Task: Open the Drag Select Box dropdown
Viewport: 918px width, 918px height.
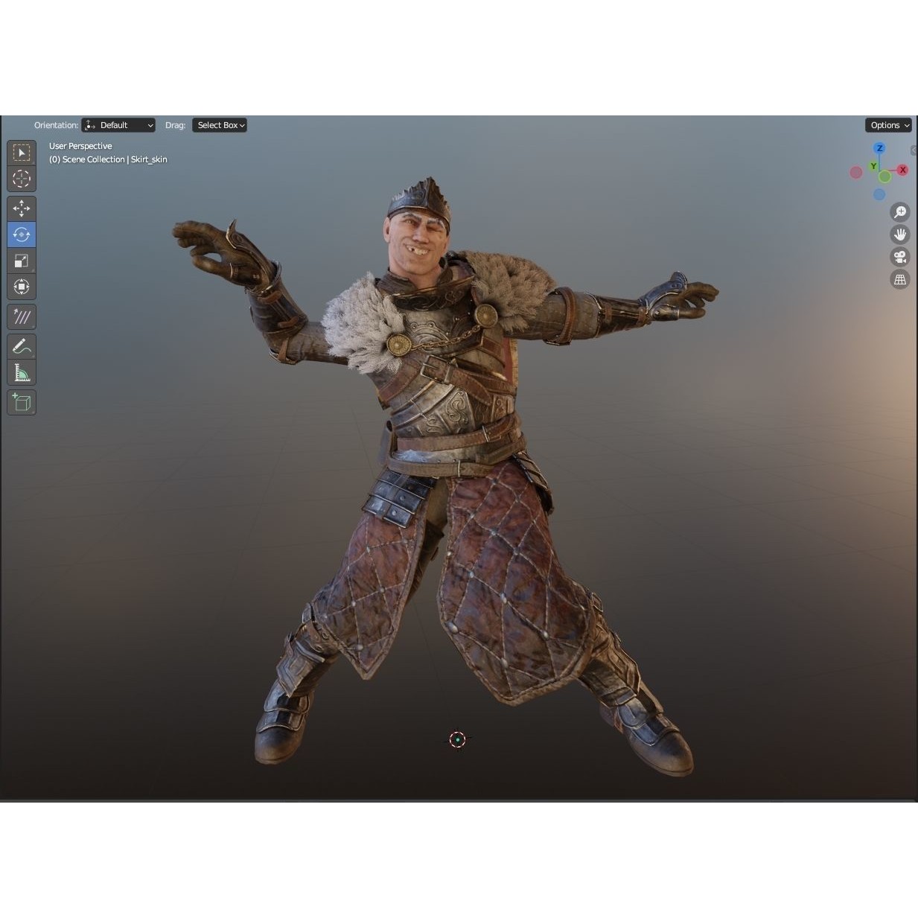Action: click(219, 125)
